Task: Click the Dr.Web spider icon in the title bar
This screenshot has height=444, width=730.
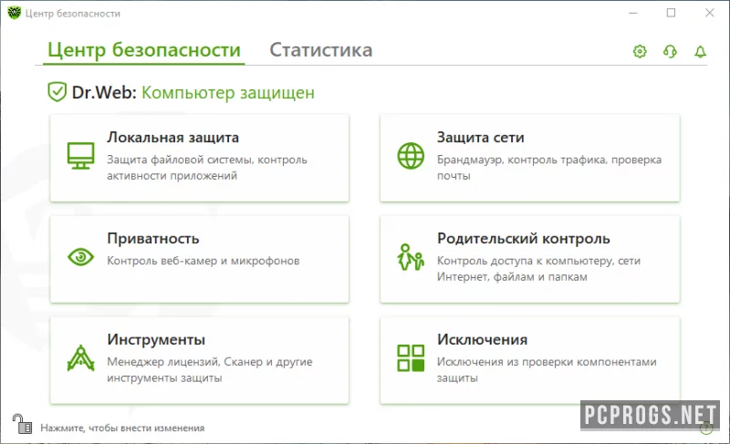Action: [14, 13]
